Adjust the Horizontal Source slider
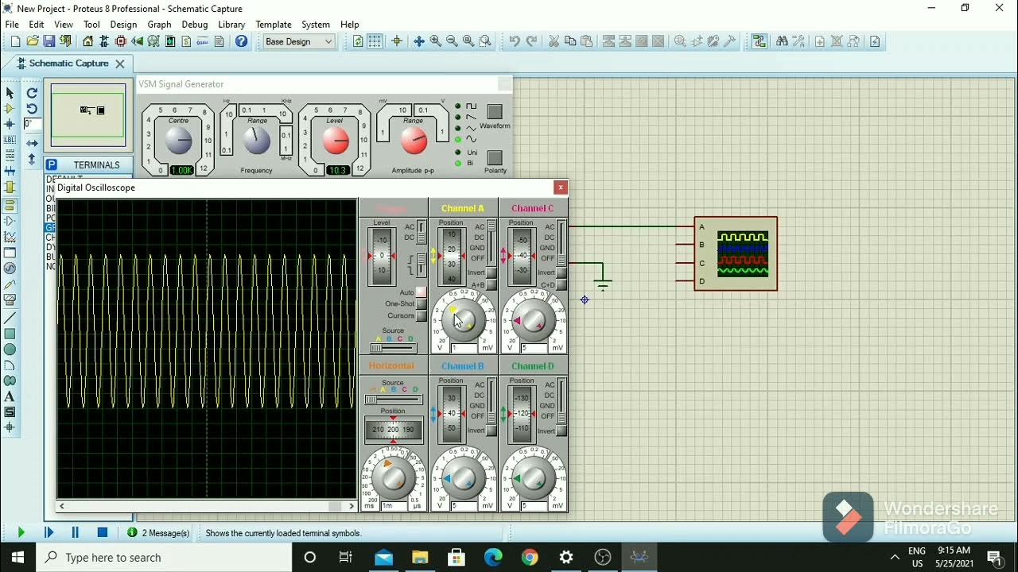The height and width of the screenshot is (572, 1018). [393, 400]
